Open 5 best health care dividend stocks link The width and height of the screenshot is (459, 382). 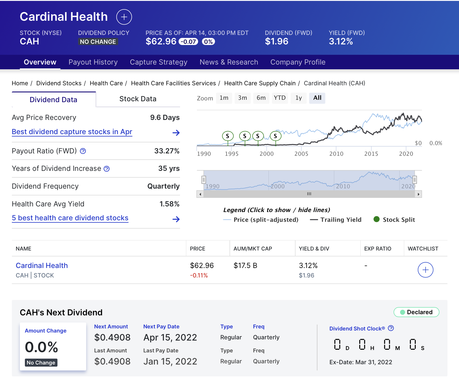70,218
